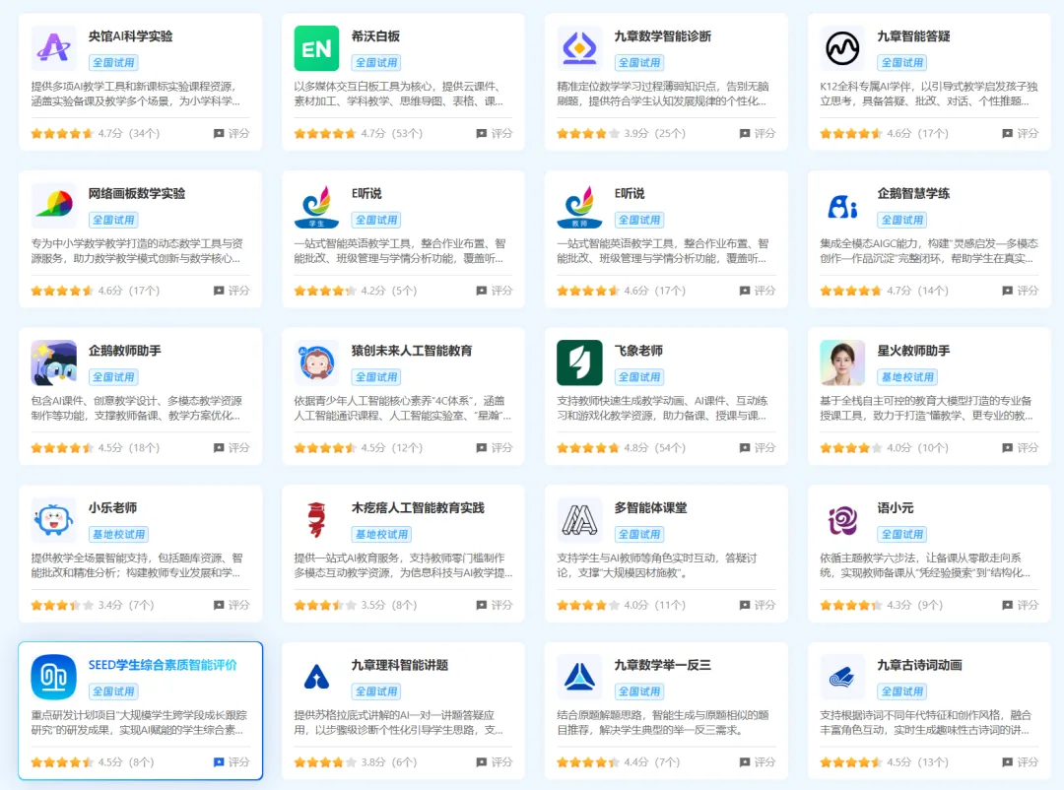Image resolution: width=1064 pixels, height=790 pixels.
Task: Click the star rating on 九章数学举一反三 card
Action: 588,762
